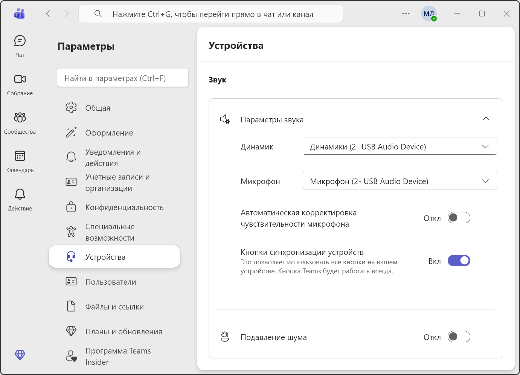Click the Найти в параметрах search field
The height and width of the screenshot is (375, 520).
122,78
